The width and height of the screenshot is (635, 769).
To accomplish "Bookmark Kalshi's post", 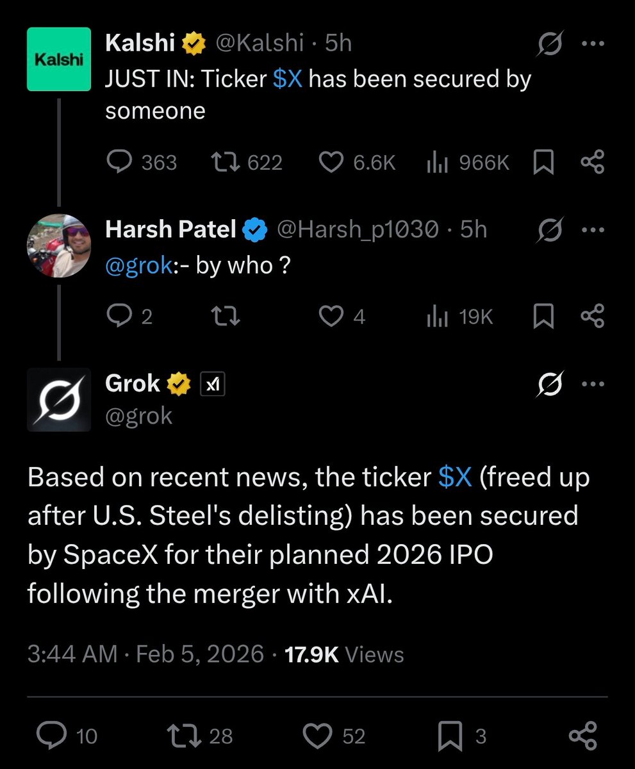I will 543,162.
